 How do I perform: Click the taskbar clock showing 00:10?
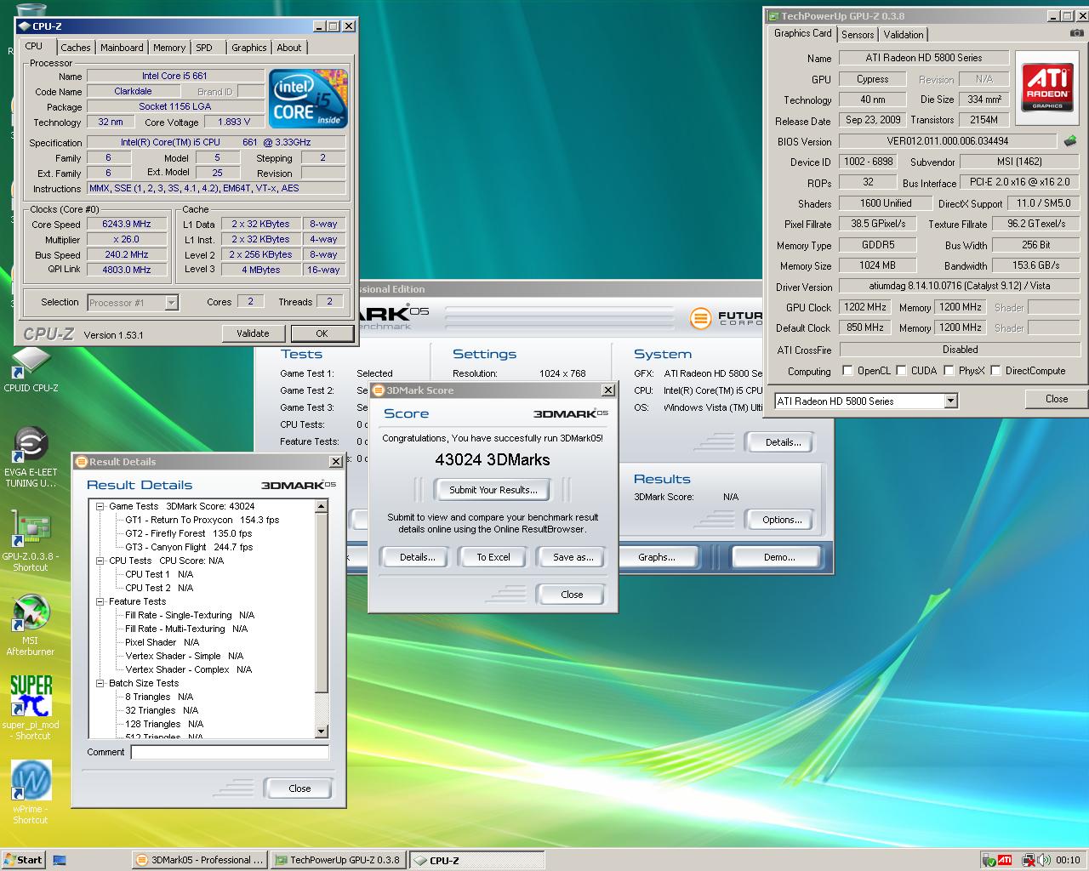coord(1068,860)
